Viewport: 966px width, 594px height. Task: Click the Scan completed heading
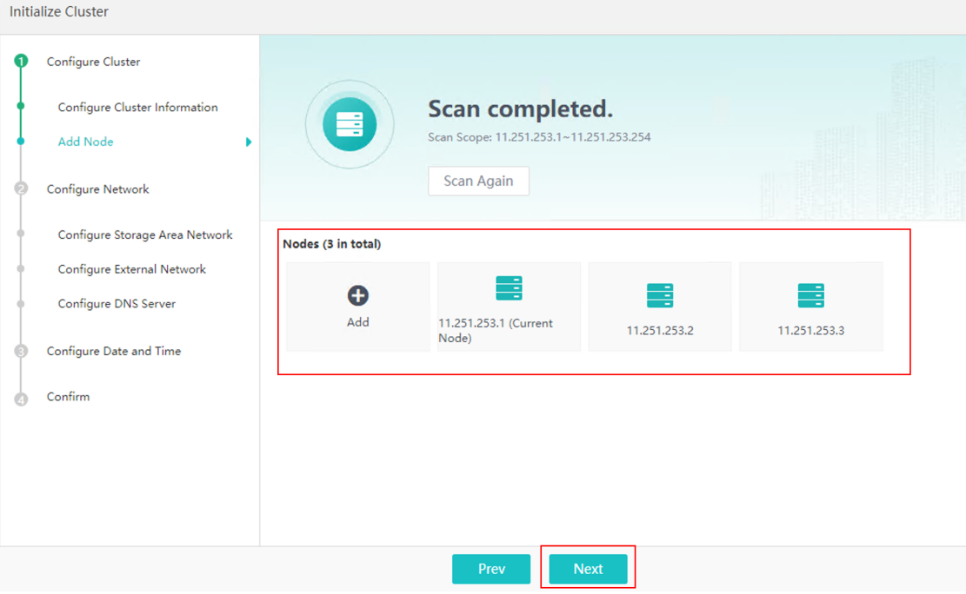click(521, 109)
